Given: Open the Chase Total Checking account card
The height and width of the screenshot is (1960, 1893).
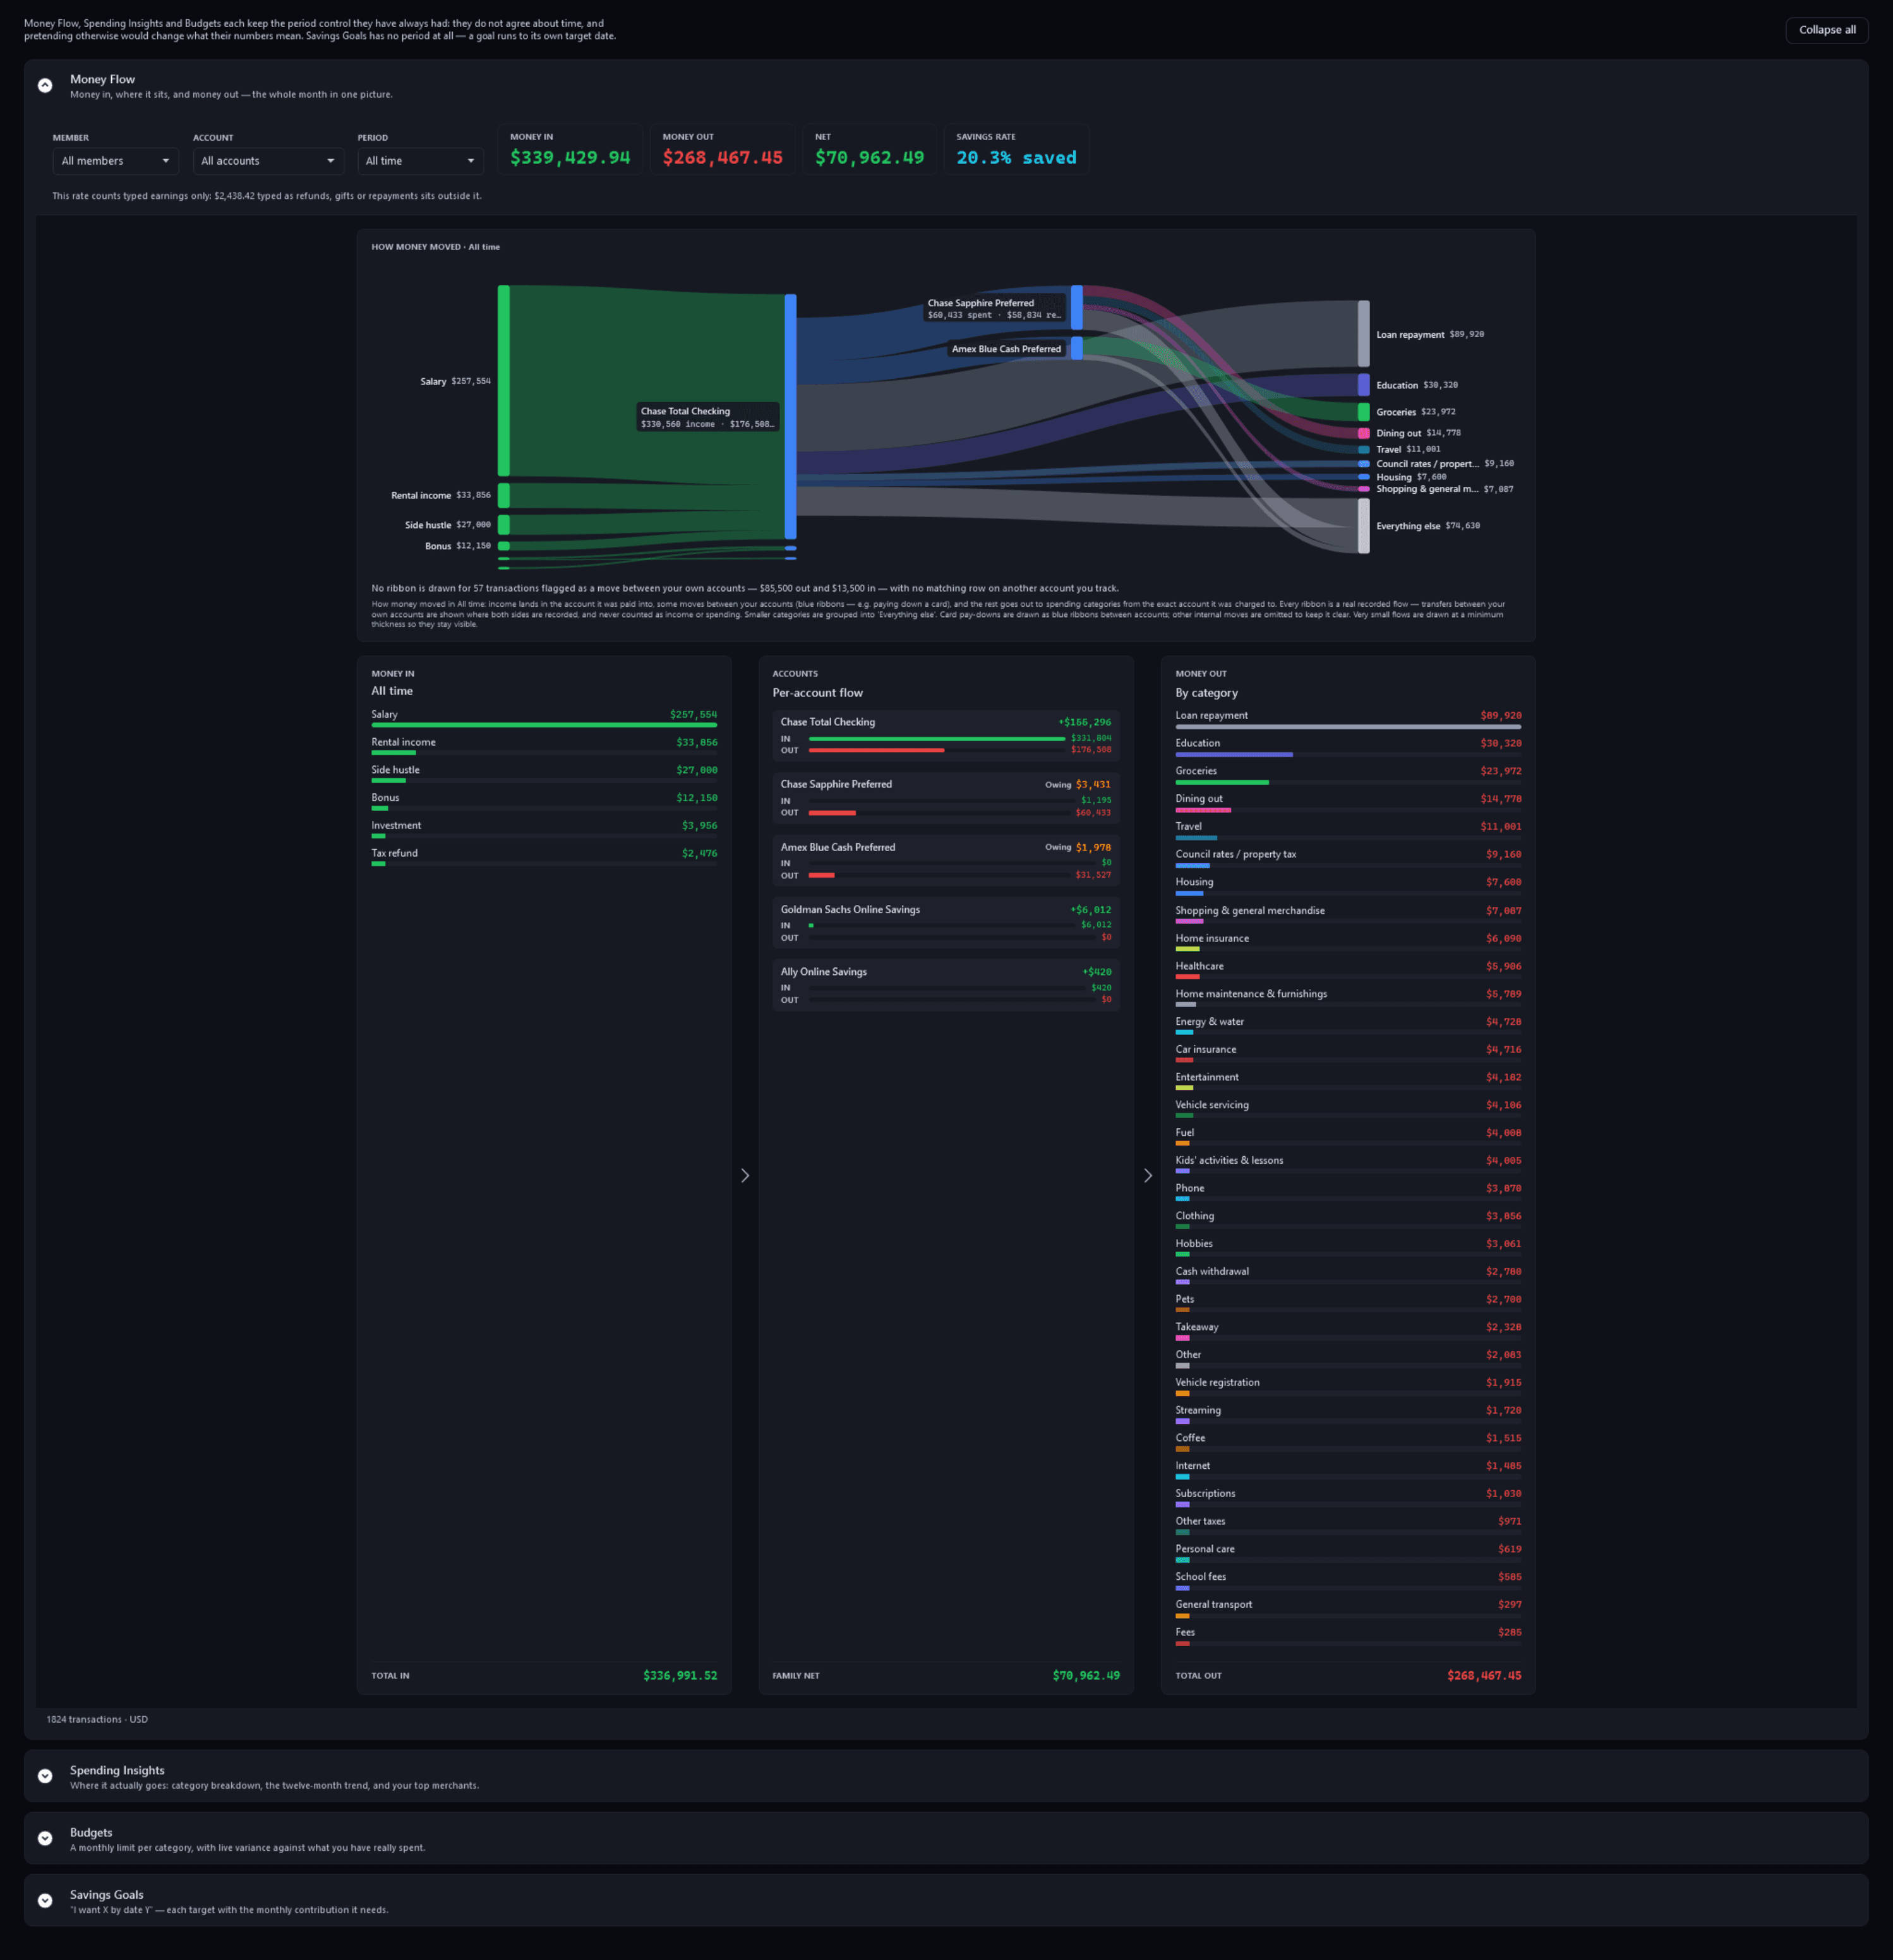Looking at the screenshot, I should pyautogui.click(x=946, y=736).
